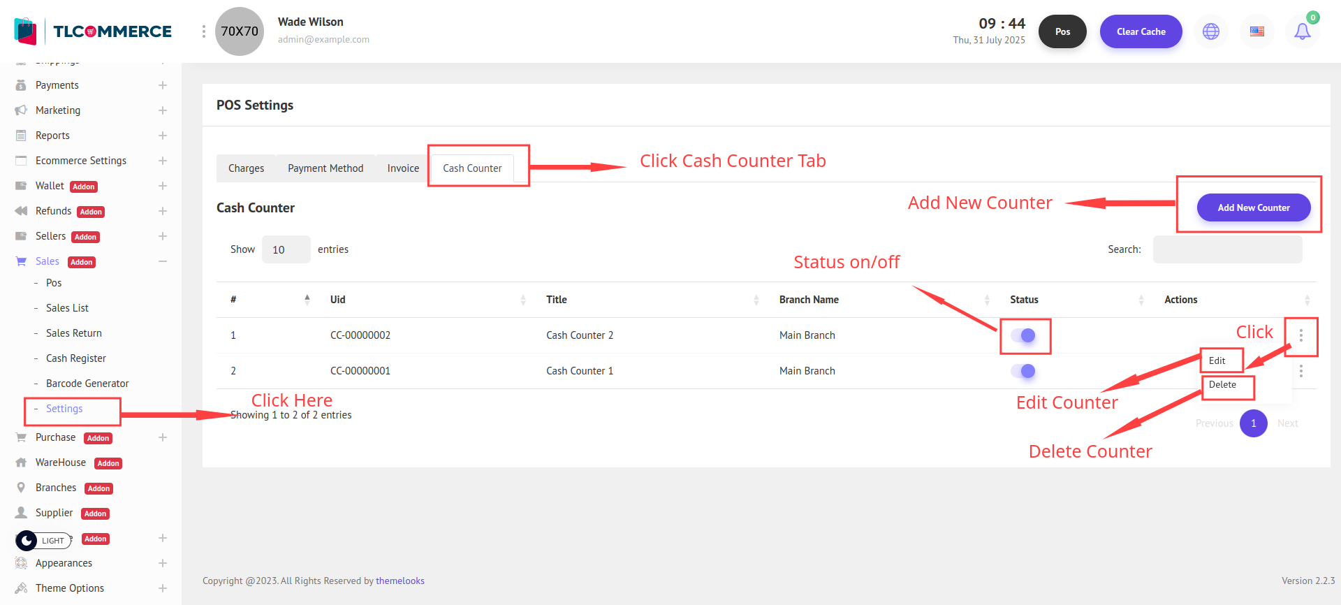Screen dimensions: 1341x605
Task: Open three-dot actions for Cash Counter 2
Action: click(1300, 335)
